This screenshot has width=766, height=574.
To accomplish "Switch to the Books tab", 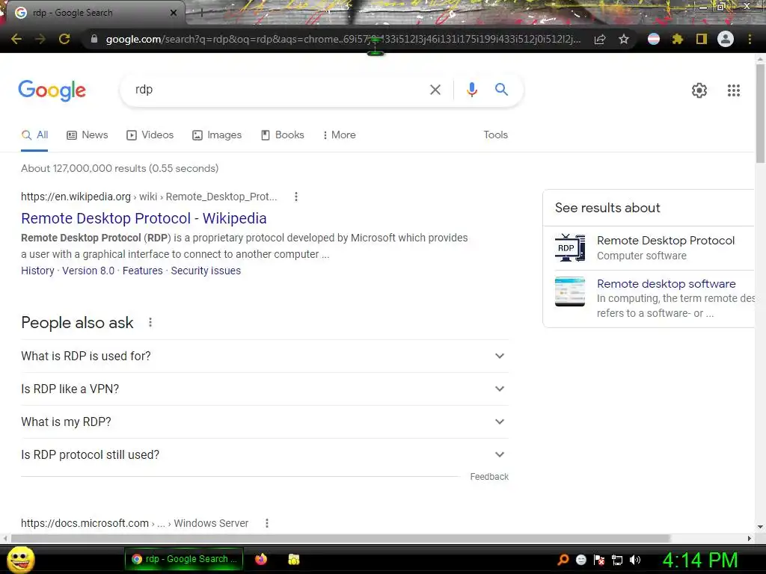I will click(282, 135).
